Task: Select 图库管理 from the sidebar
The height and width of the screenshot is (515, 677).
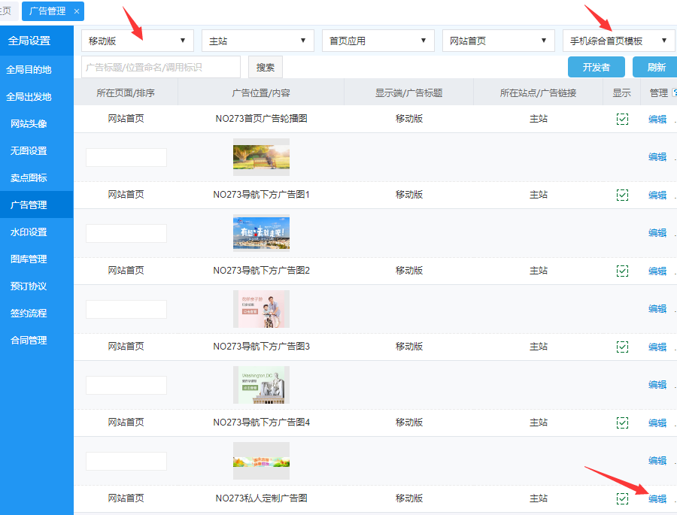Action: point(29,259)
